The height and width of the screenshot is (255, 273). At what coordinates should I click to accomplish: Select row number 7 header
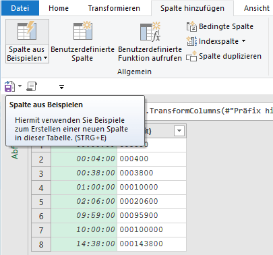click(x=41, y=230)
